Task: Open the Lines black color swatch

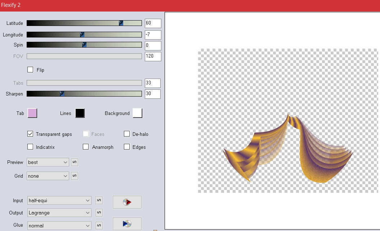Action: 80,113
